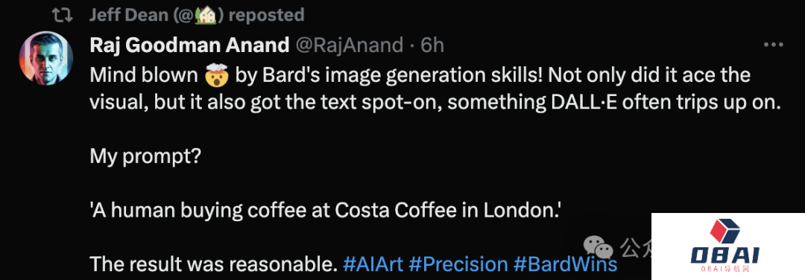Screen dimensions: 805x280
Task: Click the house emoji in Jeff Dean's name
Action: coord(207,15)
